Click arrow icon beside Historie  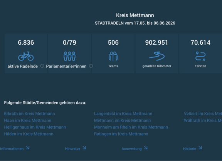[200, 148]
